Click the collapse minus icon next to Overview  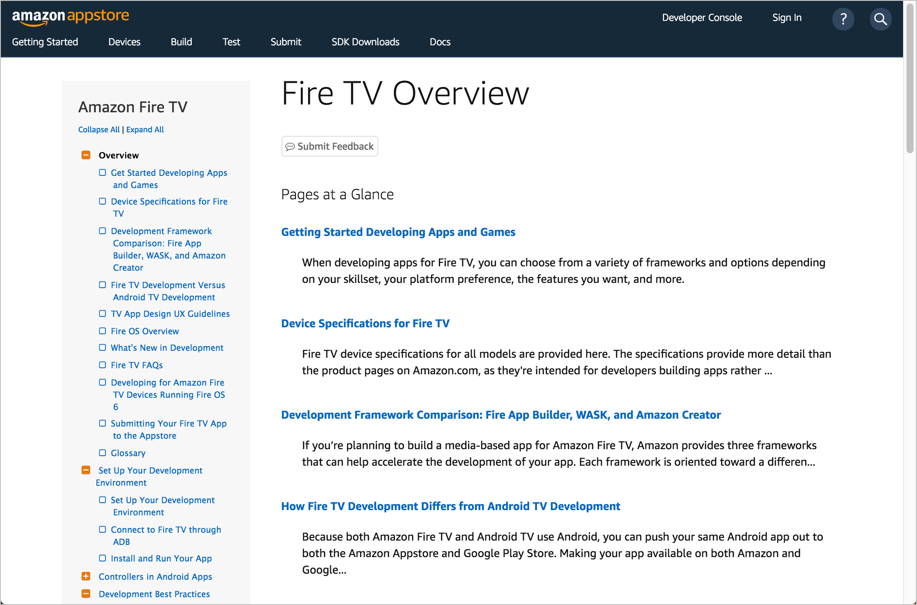click(86, 155)
